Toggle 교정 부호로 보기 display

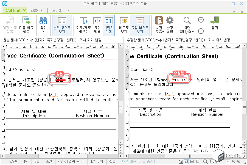click(140, 24)
